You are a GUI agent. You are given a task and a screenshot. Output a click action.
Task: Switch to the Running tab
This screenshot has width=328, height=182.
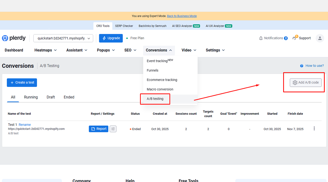point(31,97)
